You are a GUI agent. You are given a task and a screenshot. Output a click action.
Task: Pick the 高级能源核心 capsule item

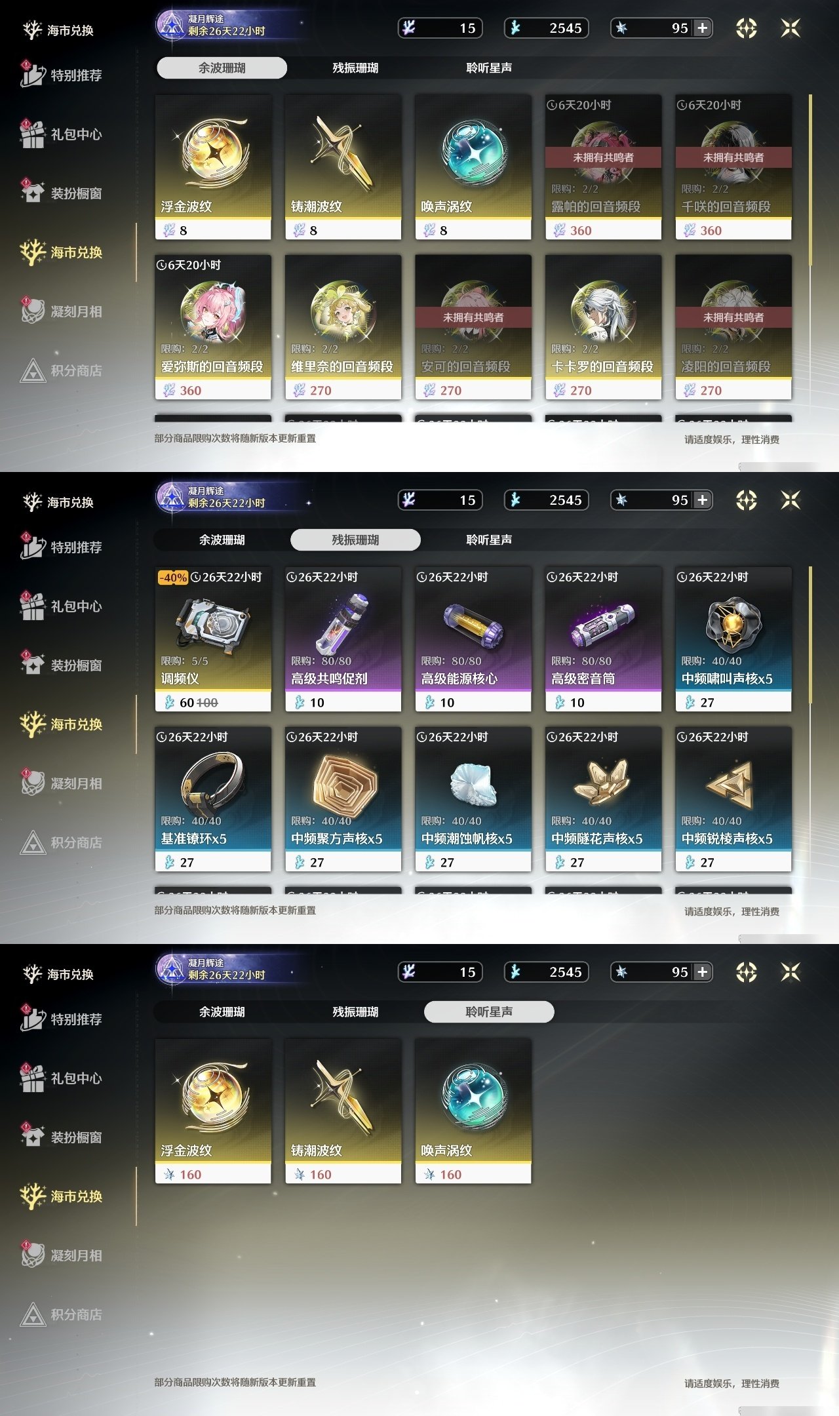473,639
